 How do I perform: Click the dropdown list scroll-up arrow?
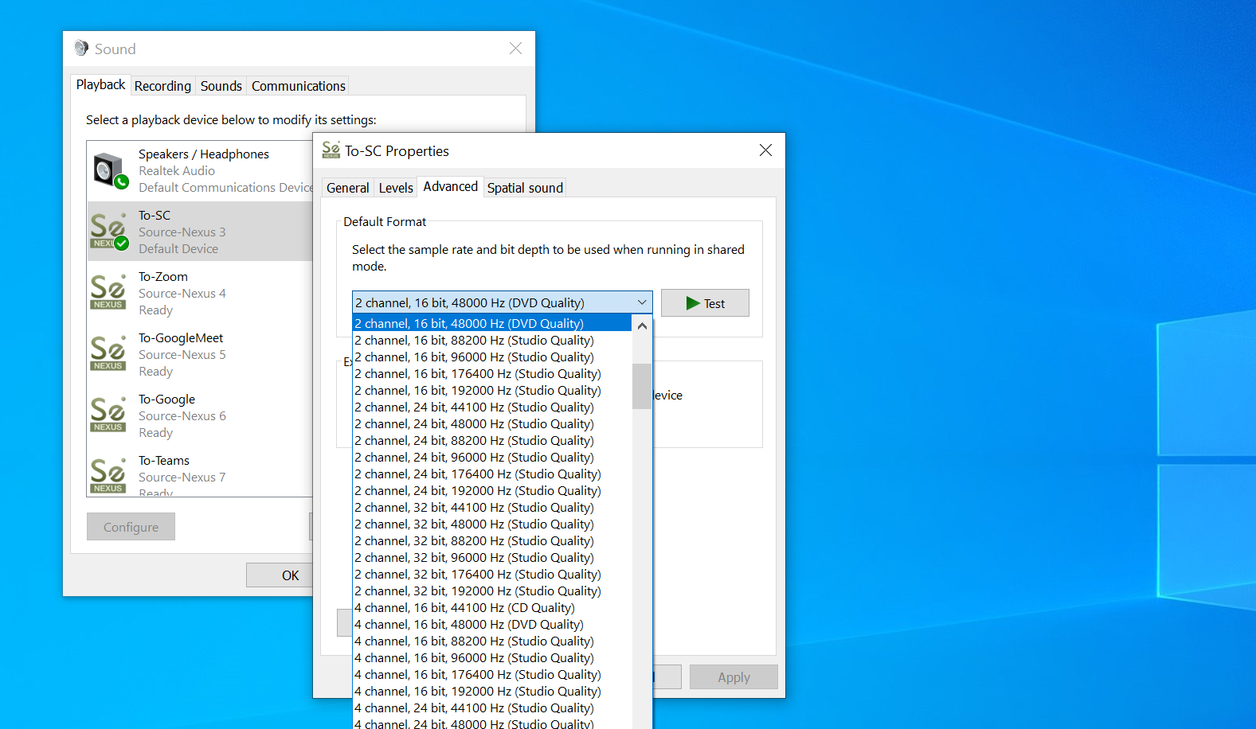[642, 326]
